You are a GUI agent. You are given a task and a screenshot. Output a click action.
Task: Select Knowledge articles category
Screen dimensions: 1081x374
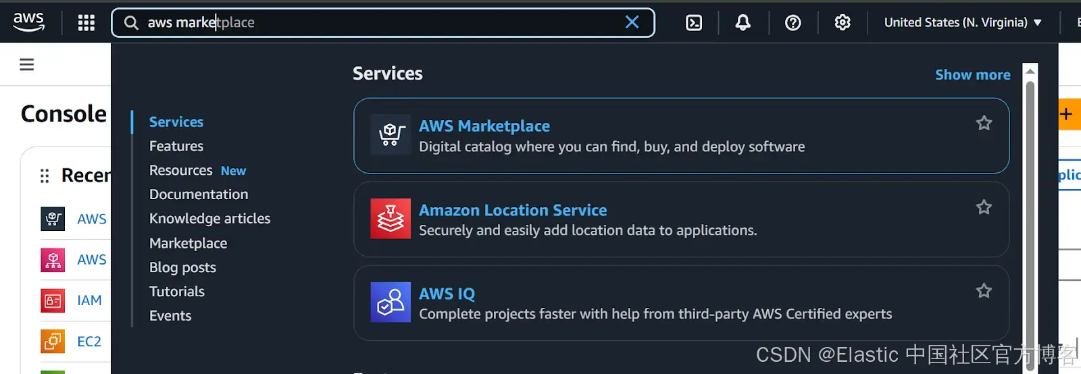[210, 219]
